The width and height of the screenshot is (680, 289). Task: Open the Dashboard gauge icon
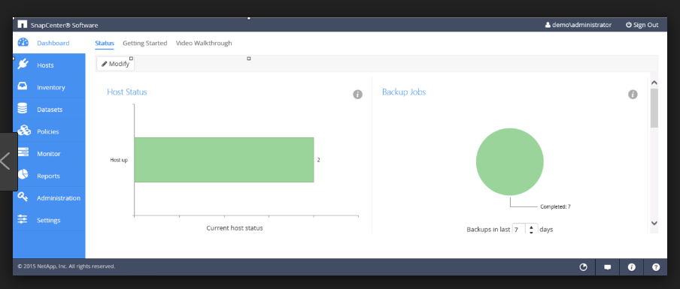click(x=23, y=42)
